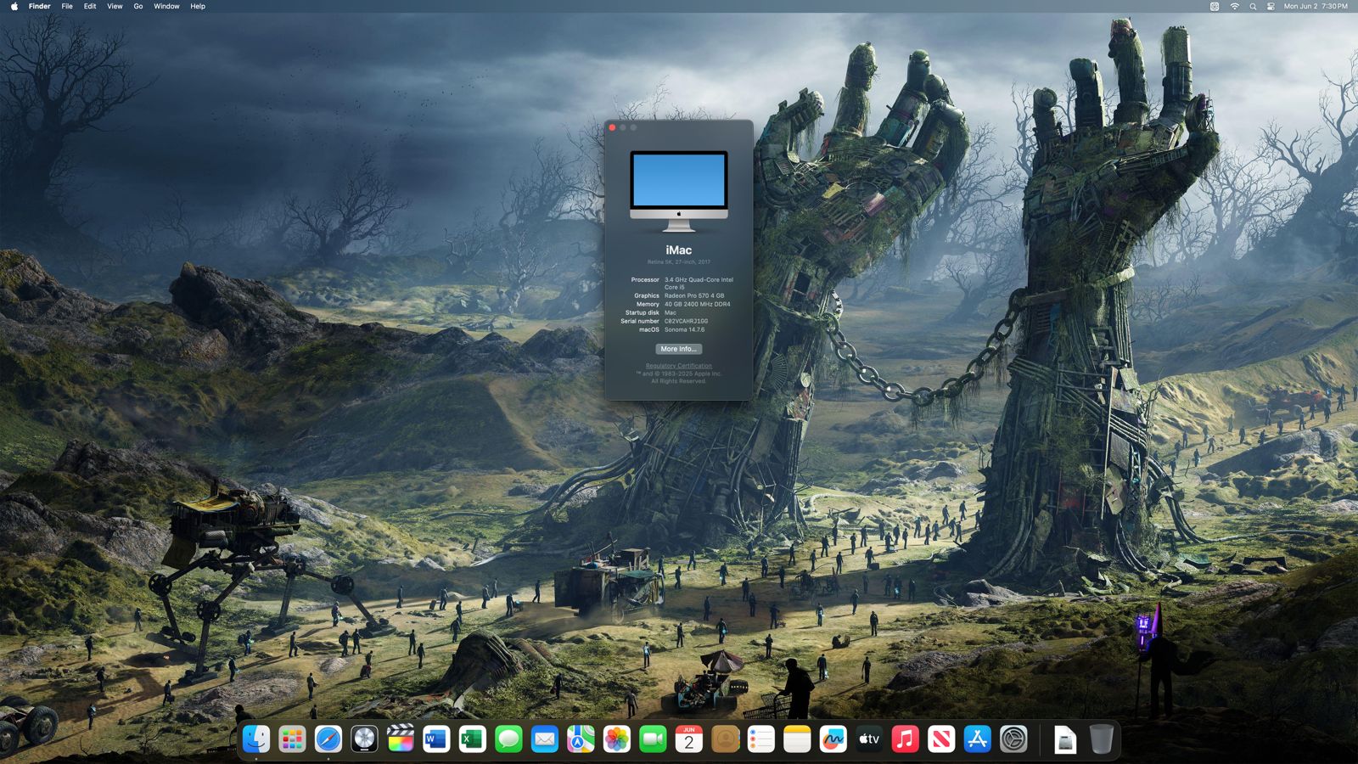Click the 'Sonoma 14.7.6' macOS version text

[x=684, y=329]
